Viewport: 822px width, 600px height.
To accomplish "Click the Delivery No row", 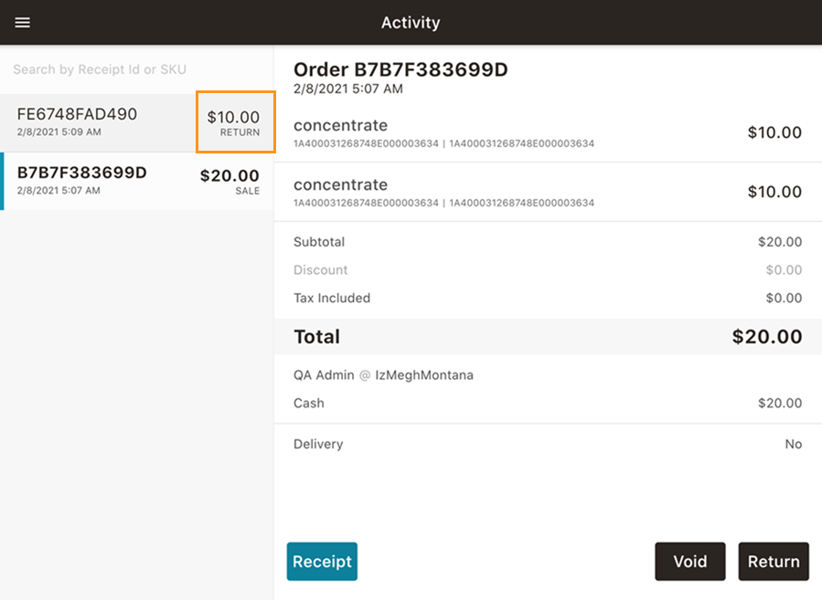I will click(548, 444).
